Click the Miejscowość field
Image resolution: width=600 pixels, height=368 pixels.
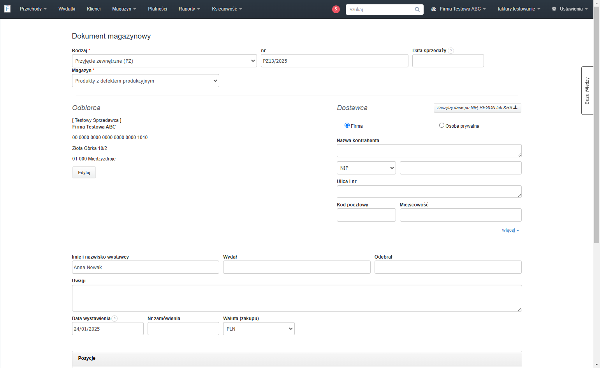[x=461, y=215]
